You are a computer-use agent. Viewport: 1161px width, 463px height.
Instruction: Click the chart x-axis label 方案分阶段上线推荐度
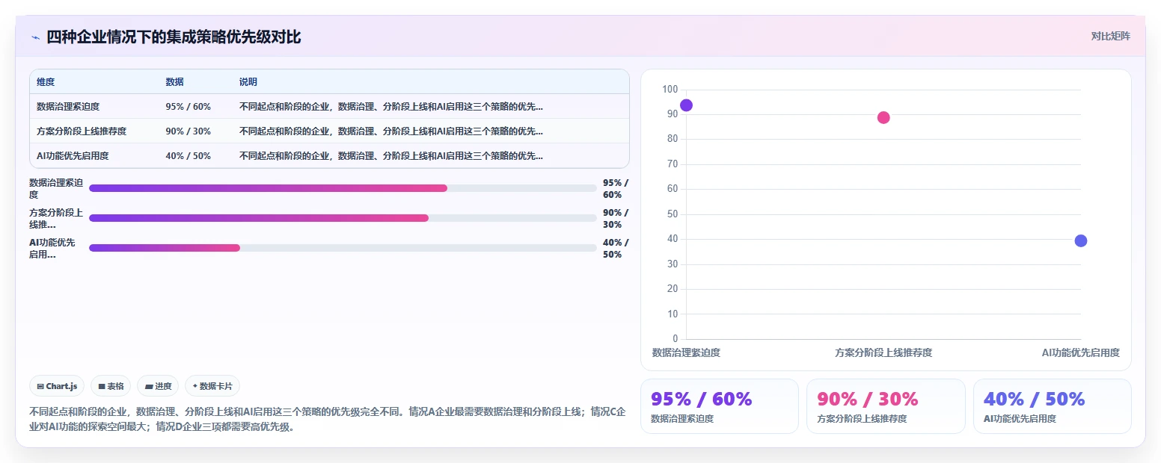(x=883, y=352)
